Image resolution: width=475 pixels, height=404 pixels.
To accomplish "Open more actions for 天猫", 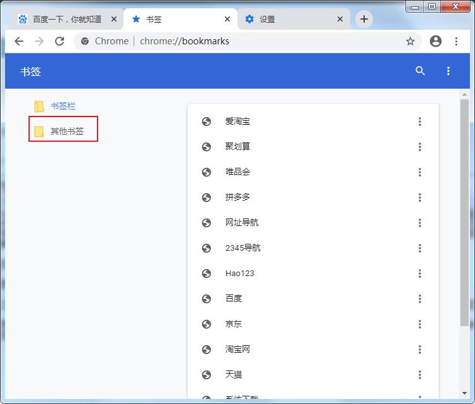I will point(420,375).
